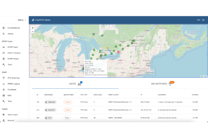Zoom out on the map with the minus button

33,31
